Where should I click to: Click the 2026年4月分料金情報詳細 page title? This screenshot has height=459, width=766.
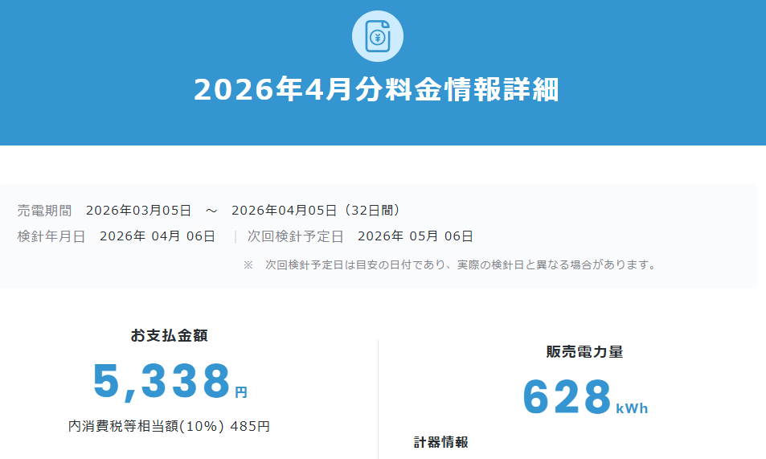click(x=376, y=90)
